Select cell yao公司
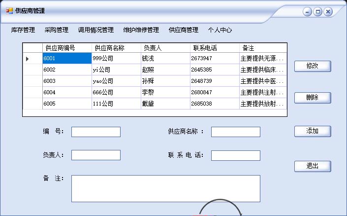 (116, 81)
